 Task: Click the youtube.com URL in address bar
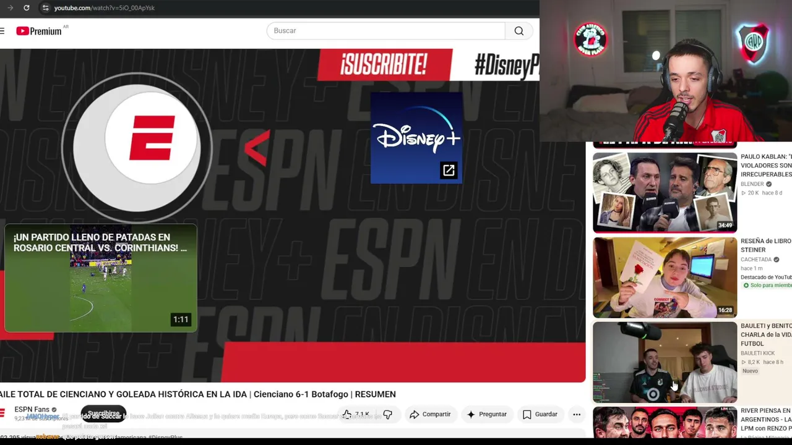coord(104,7)
